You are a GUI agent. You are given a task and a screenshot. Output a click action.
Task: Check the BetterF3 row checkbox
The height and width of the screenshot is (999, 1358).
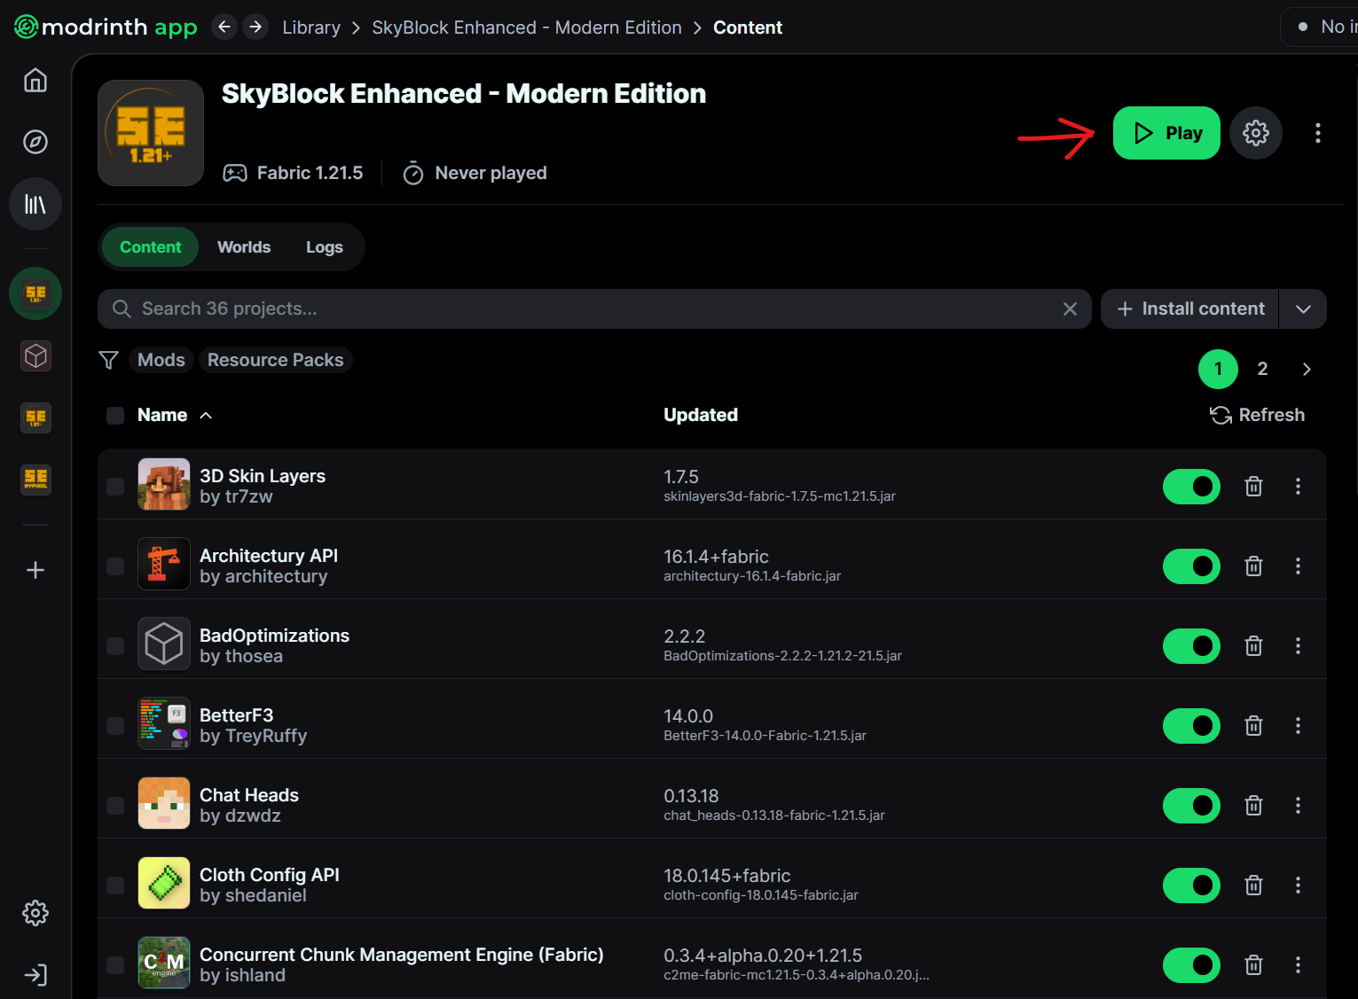[x=115, y=725]
